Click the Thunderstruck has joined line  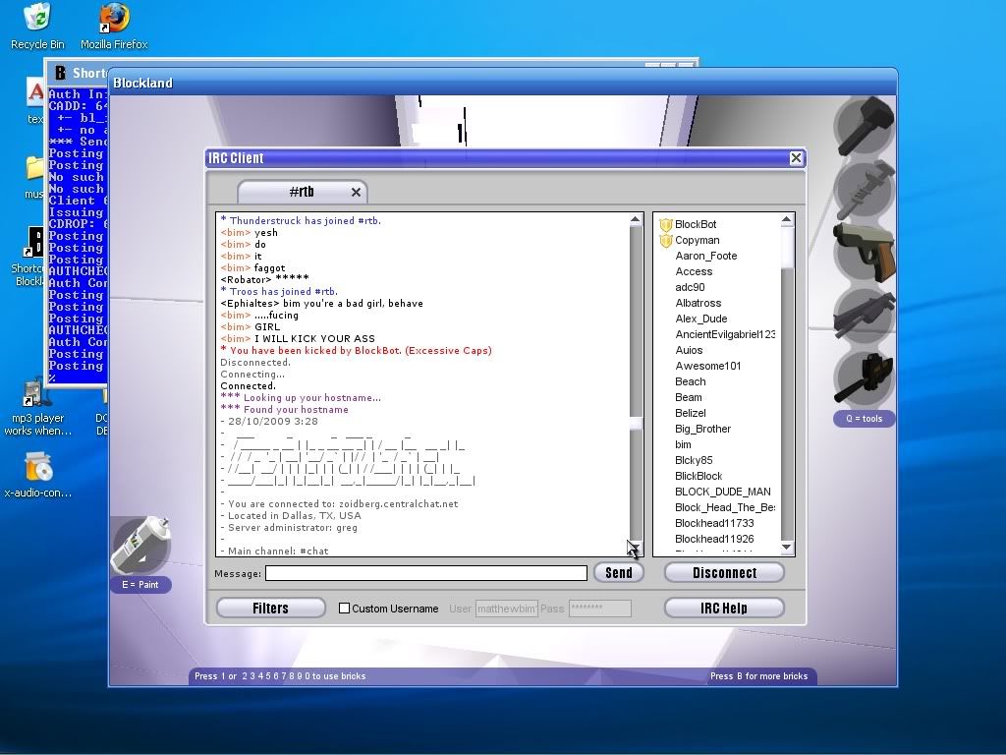point(301,221)
